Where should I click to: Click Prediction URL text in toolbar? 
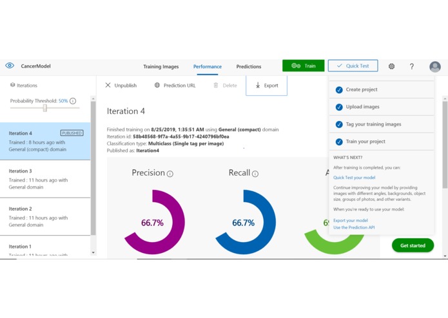point(179,85)
